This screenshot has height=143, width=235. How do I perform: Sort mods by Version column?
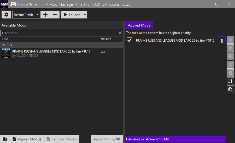111,39
